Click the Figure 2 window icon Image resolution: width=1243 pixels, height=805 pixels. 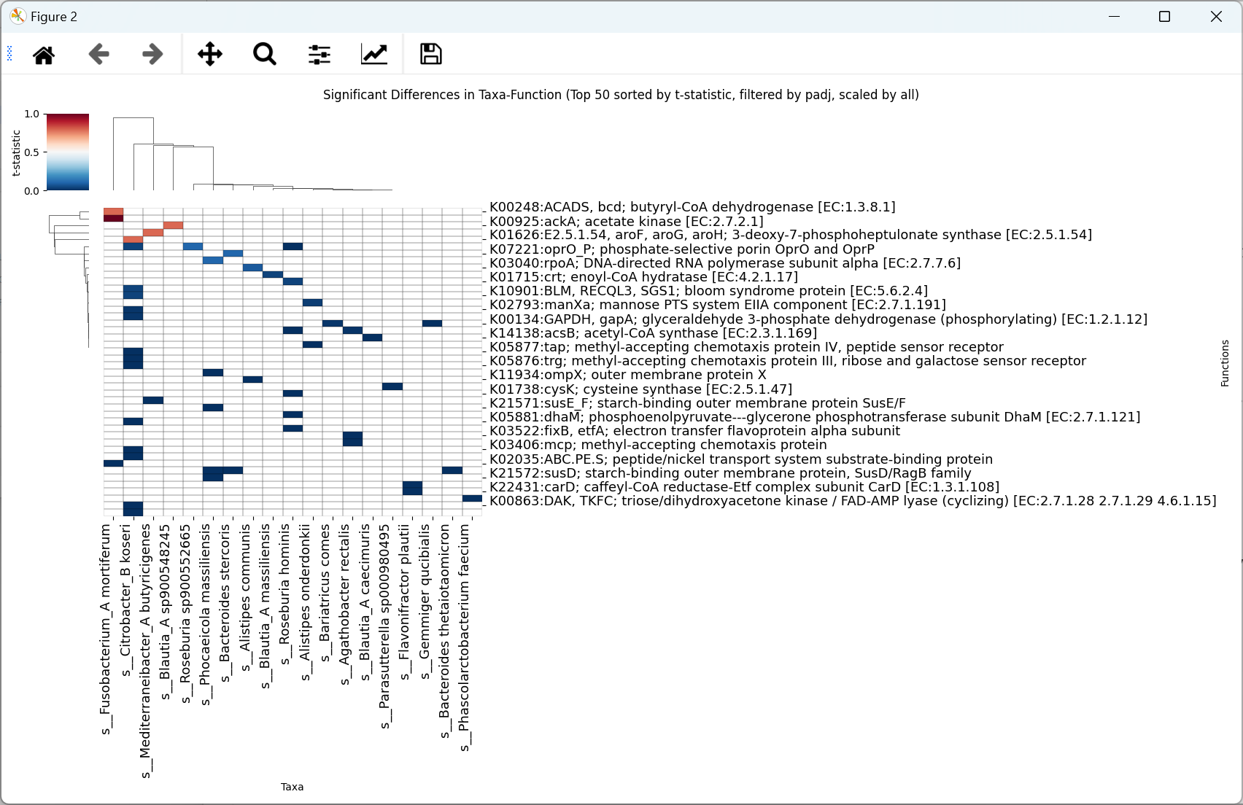point(18,16)
